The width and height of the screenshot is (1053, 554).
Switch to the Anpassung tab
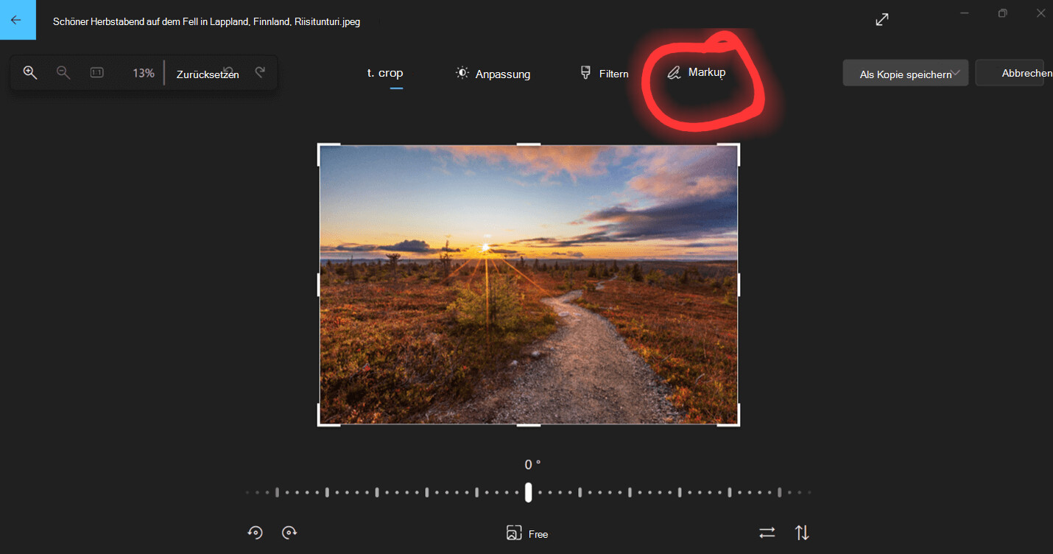pyautogui.click(x=493, y=74)
